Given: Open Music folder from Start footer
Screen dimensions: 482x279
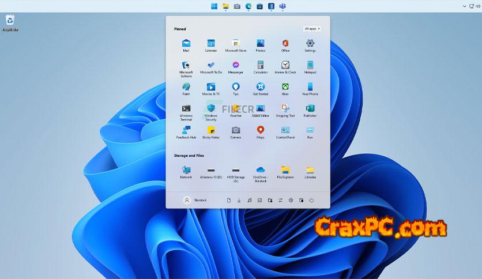Looking at the screenshot, I should tap(249, 200).
